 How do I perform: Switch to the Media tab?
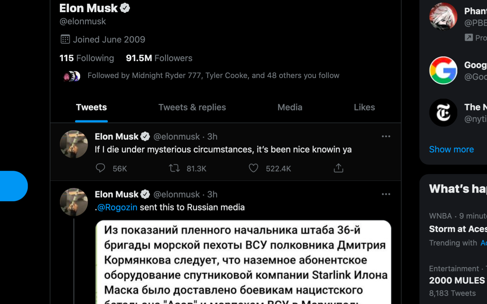click(290, 107)
